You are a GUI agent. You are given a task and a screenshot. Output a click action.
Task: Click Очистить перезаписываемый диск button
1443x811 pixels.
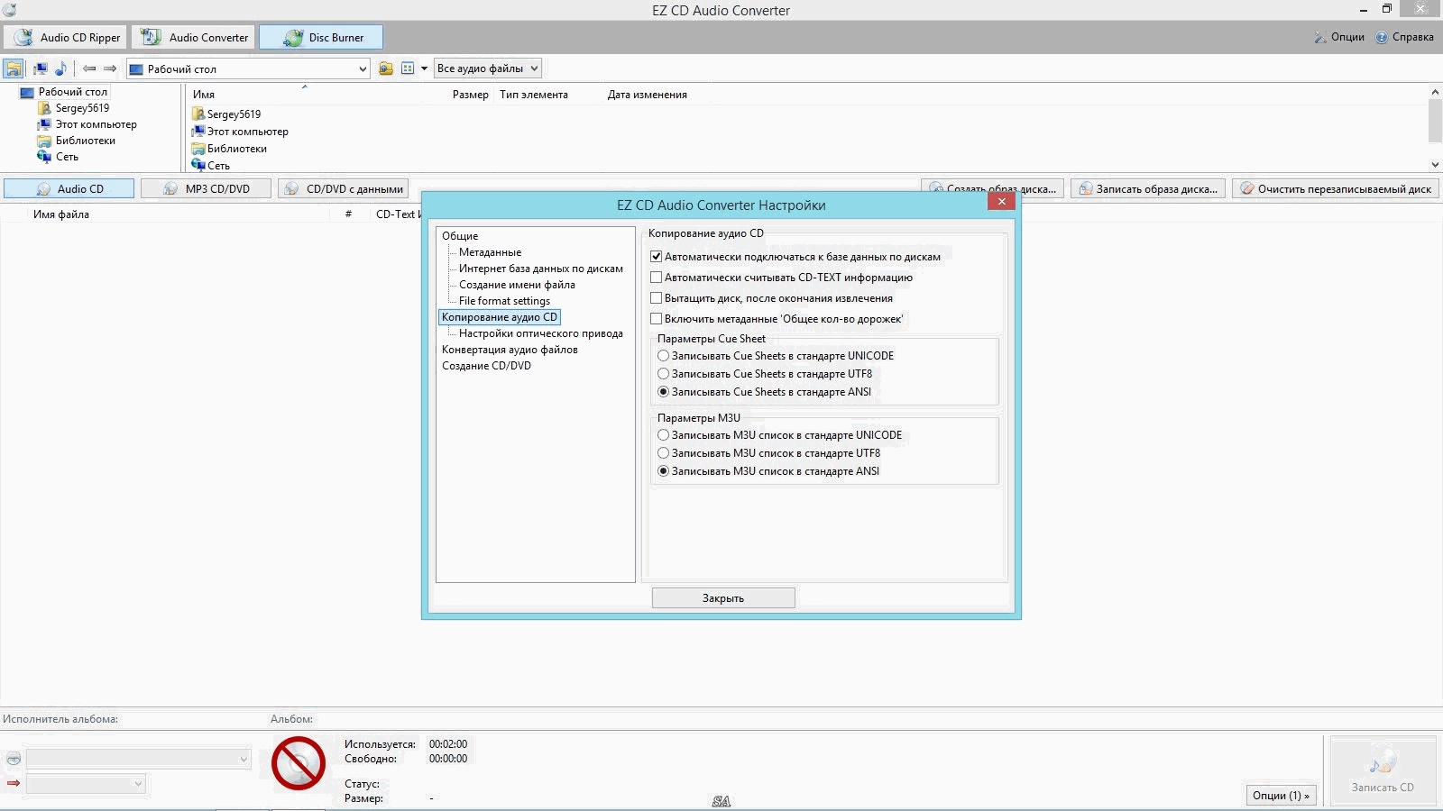pos(1336,188)
